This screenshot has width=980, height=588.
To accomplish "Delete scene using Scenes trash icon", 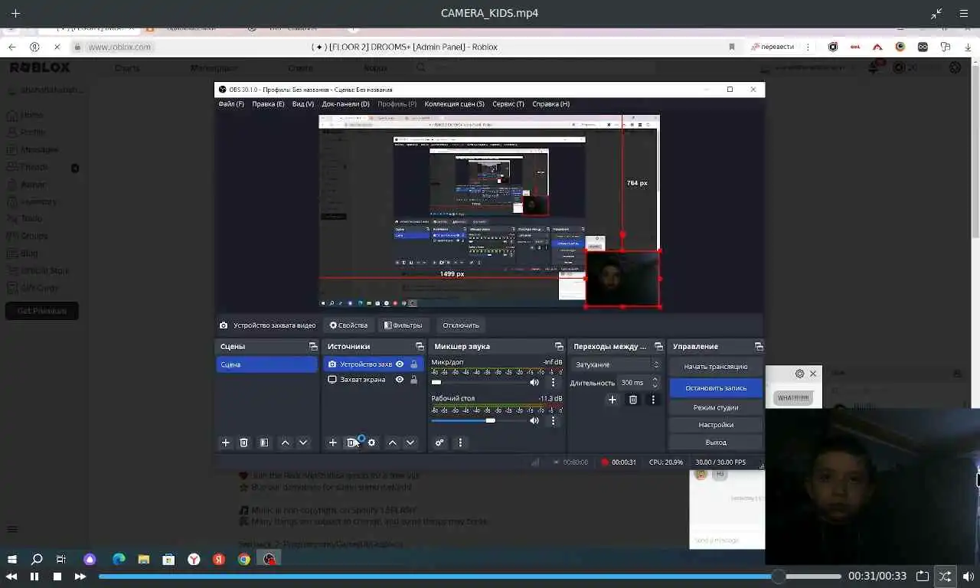I will (x=244, y=443).
